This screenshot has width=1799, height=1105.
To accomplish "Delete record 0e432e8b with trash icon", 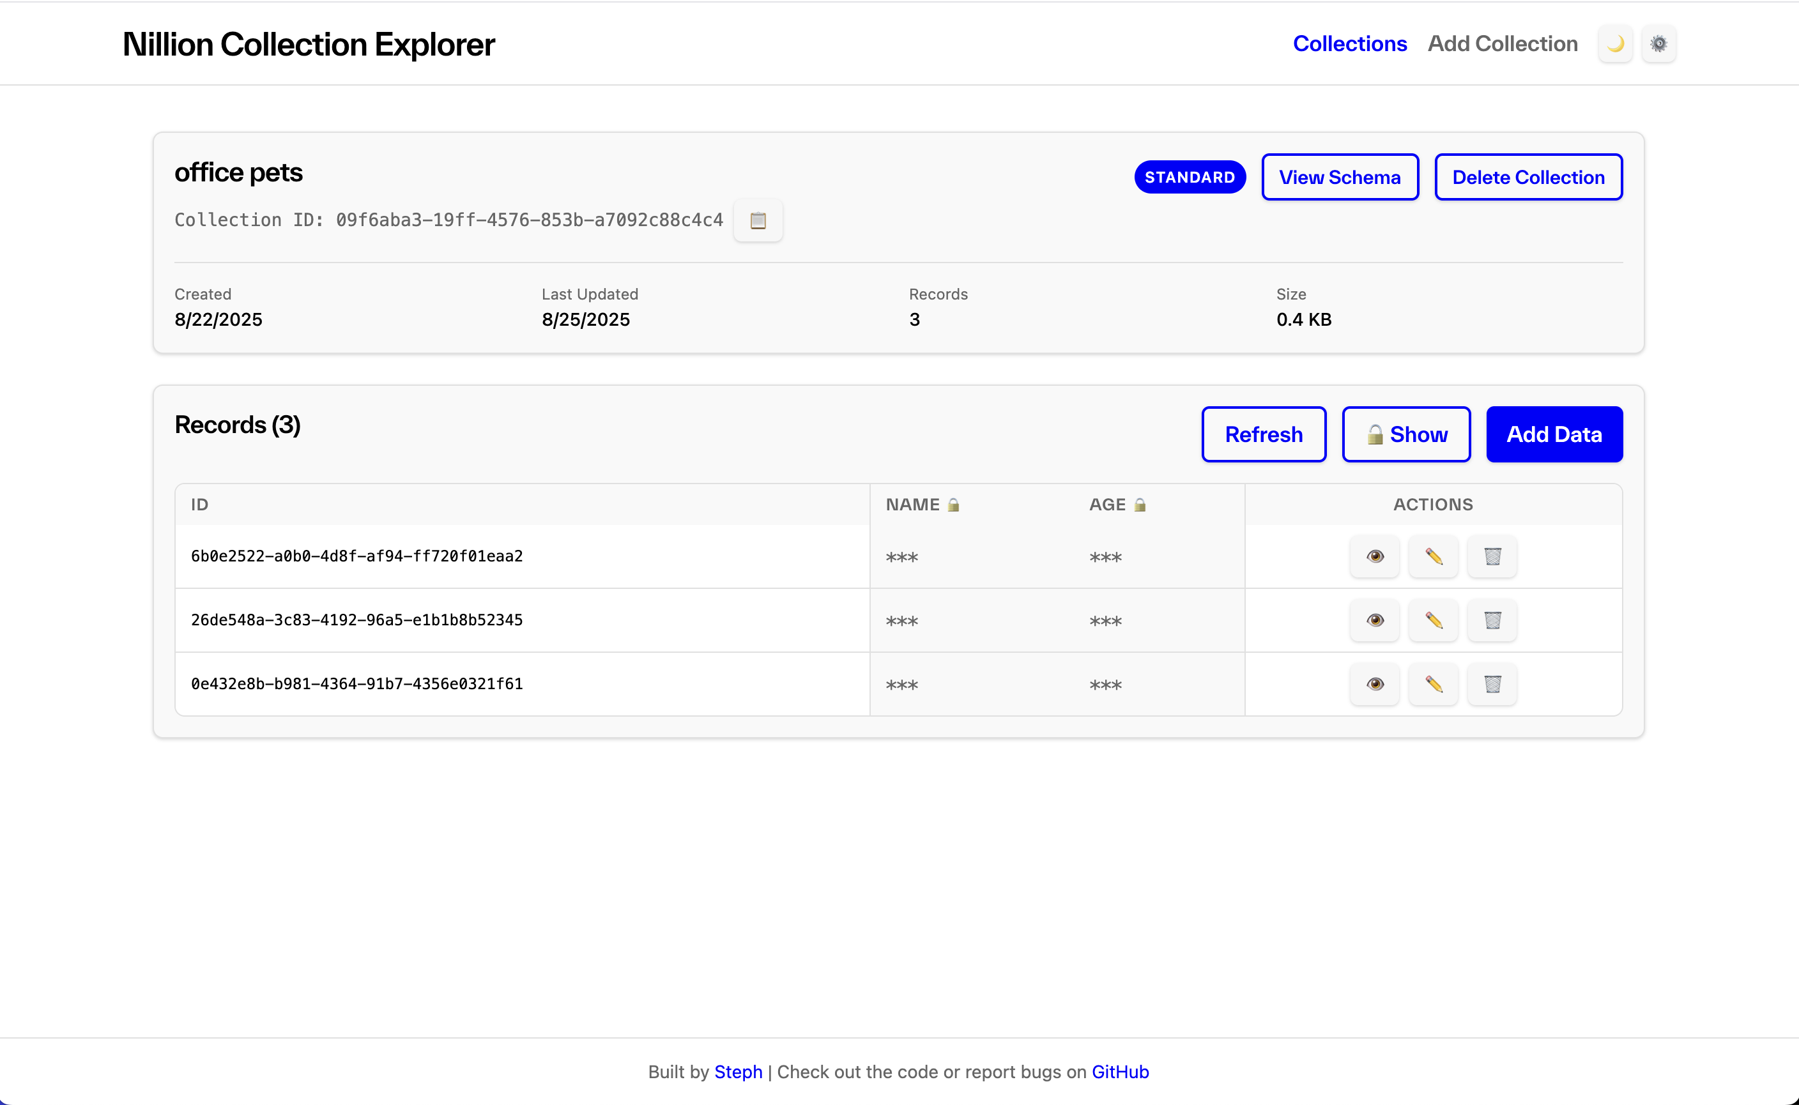I will click(1492, 684).
